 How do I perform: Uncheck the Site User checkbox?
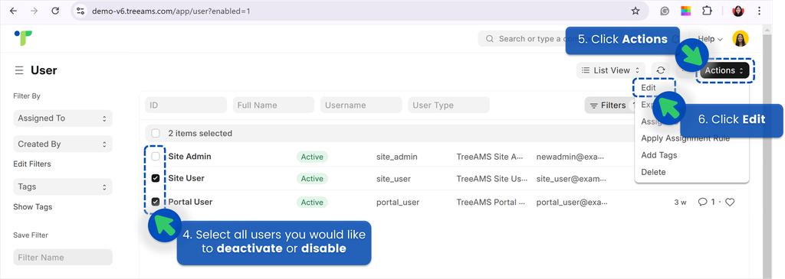coord(156,178)
